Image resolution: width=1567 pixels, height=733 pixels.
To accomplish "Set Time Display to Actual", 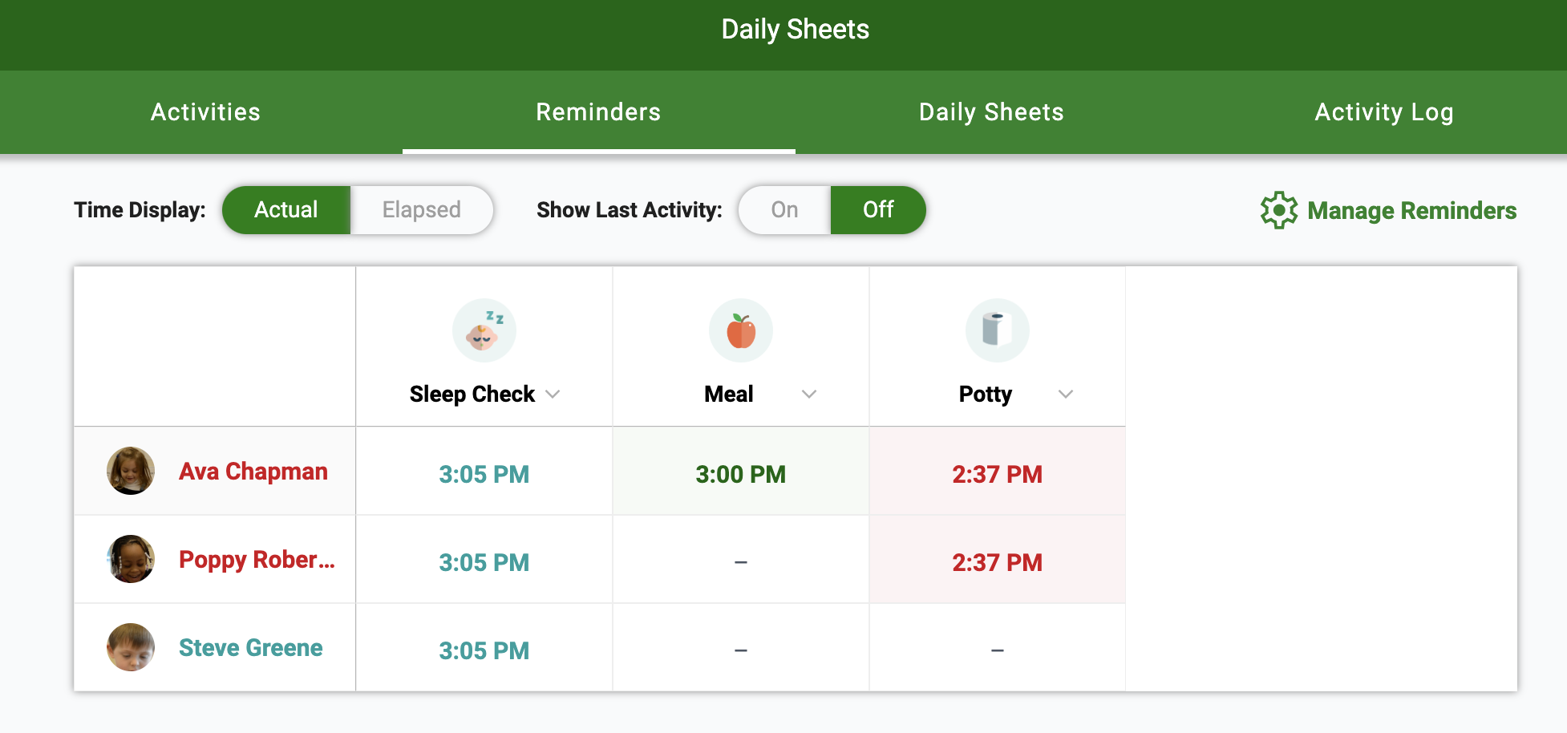I will (x=286, y=210).
